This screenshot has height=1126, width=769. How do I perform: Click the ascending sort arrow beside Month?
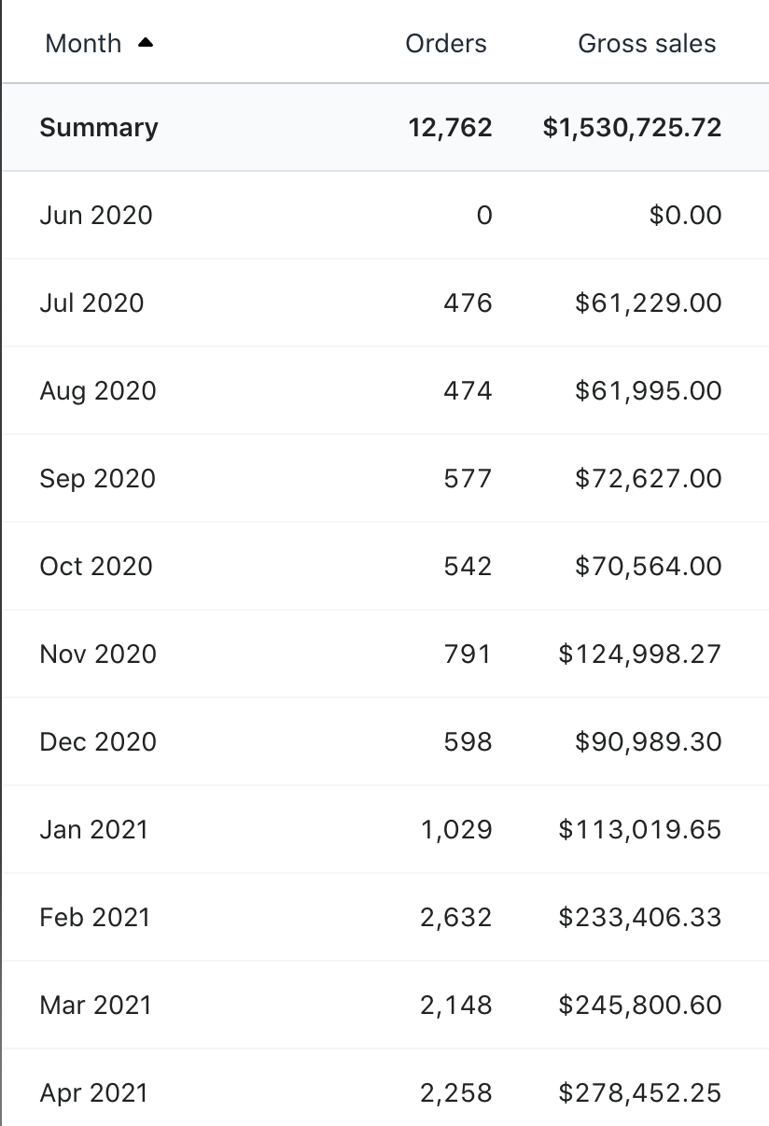click(x=145, y=43)
